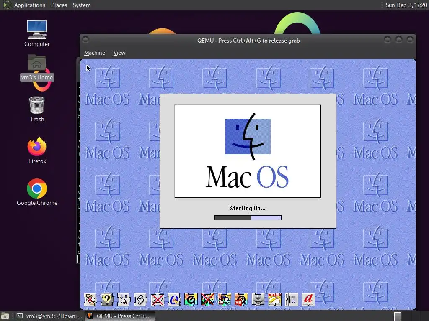Click the distro logo beside Applications
The image size is (429, 321).
(x=7, y=5)
